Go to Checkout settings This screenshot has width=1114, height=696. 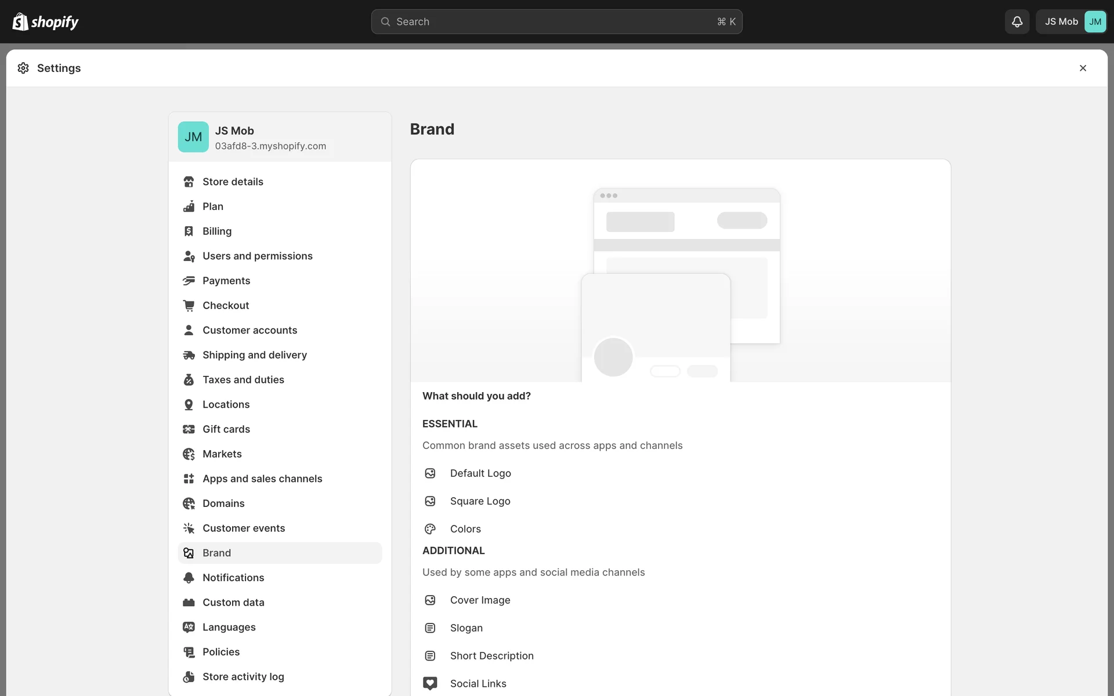(x=226, y=306)
